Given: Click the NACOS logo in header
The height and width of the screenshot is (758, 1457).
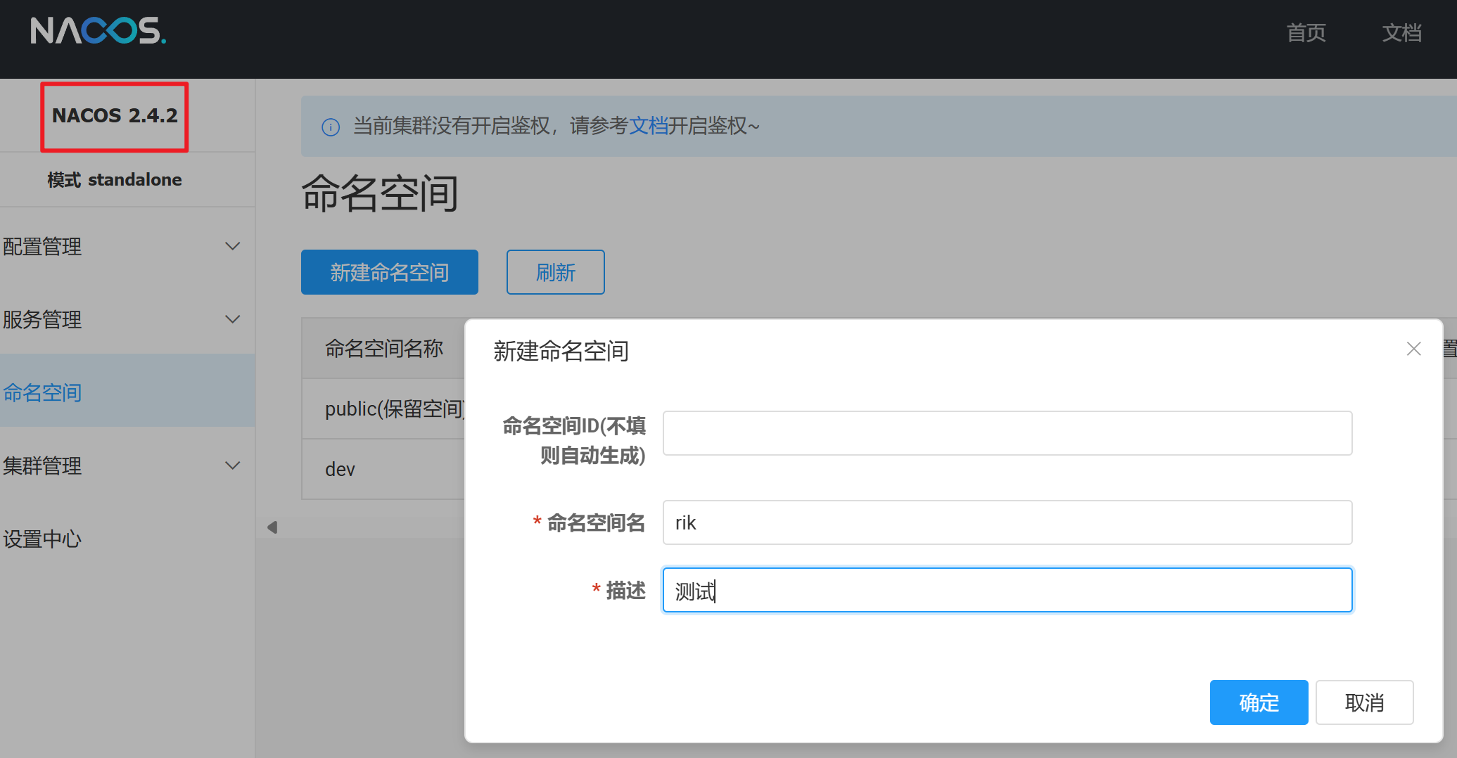Looking at the screenshot, I should pyautogui.click(x=98, y=31).
